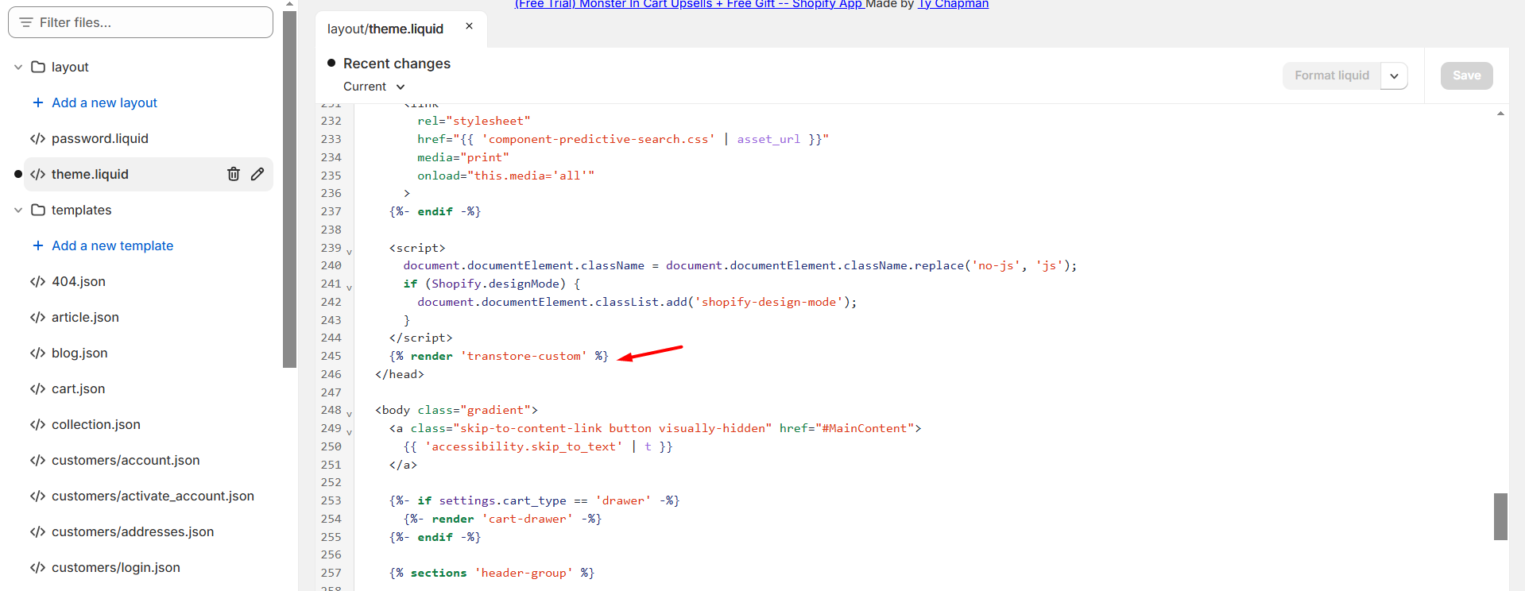
Task: Open password.liquid file
Action: click(x=100, y=138)
